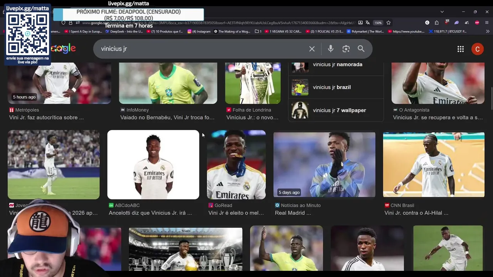Open the 'https://www.youtube...' bookmark
The width and height of the screenshot is (493, 277).
406,32
